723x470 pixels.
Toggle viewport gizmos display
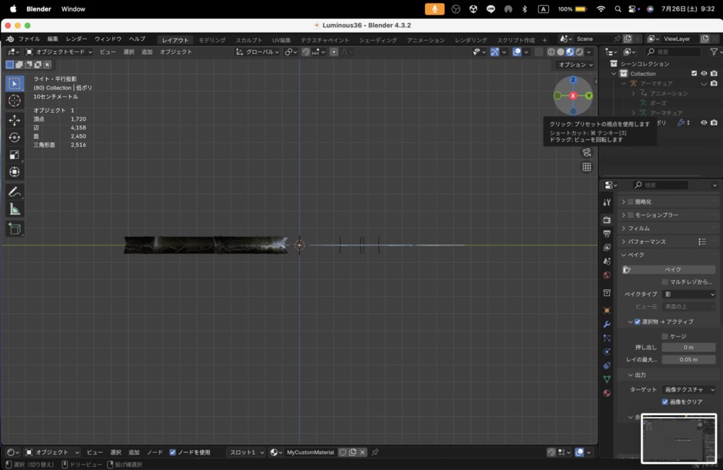494,52
